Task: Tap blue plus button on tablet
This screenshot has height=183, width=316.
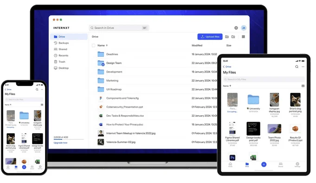Action: click(264, 164)
